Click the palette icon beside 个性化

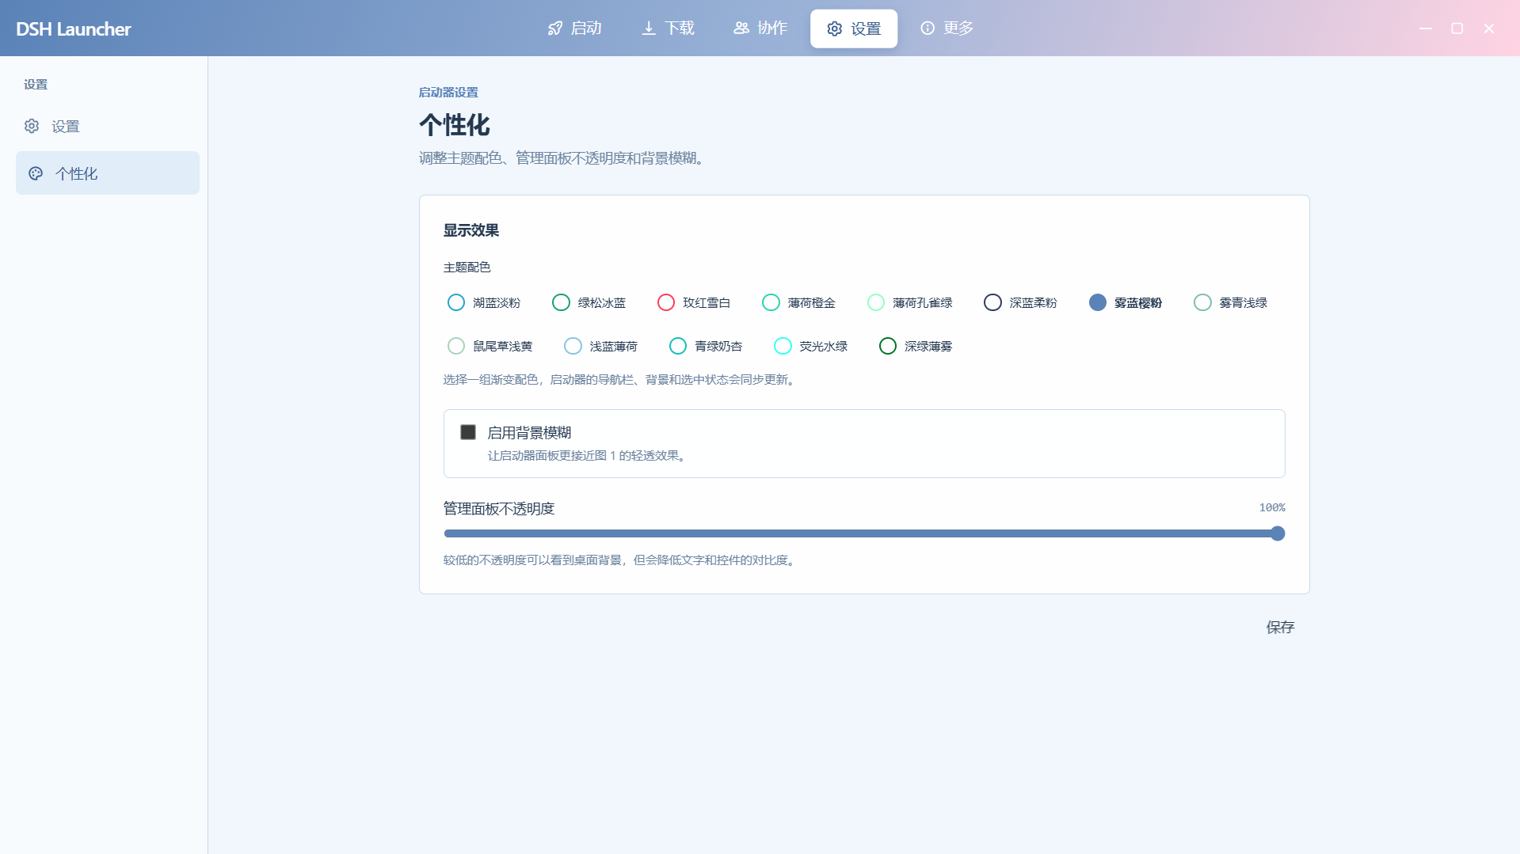click(x=36, y=173)
